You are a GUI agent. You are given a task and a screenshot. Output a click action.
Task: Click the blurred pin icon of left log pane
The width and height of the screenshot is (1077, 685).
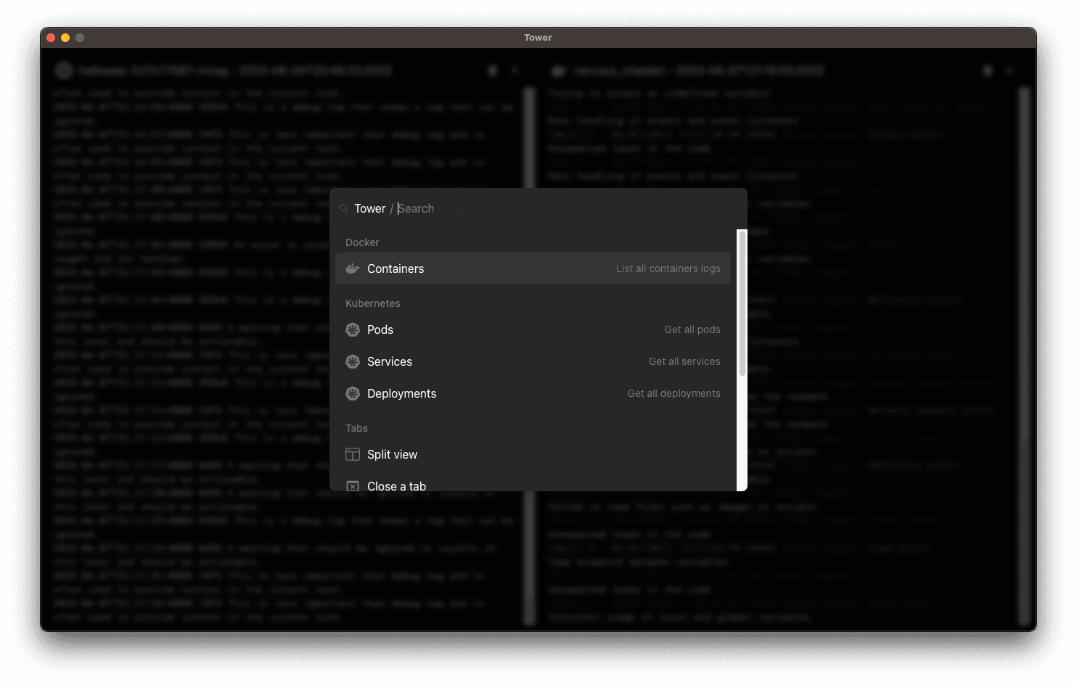tap(493, 70)
